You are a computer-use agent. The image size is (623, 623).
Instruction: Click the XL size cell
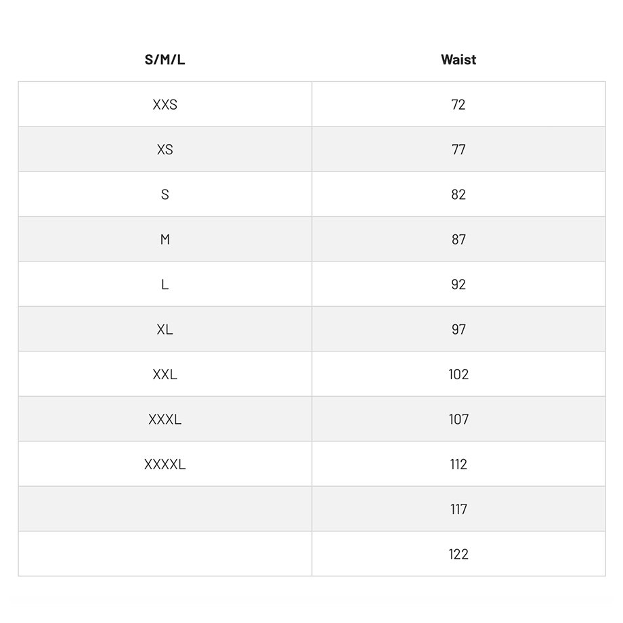coord(165,329)
